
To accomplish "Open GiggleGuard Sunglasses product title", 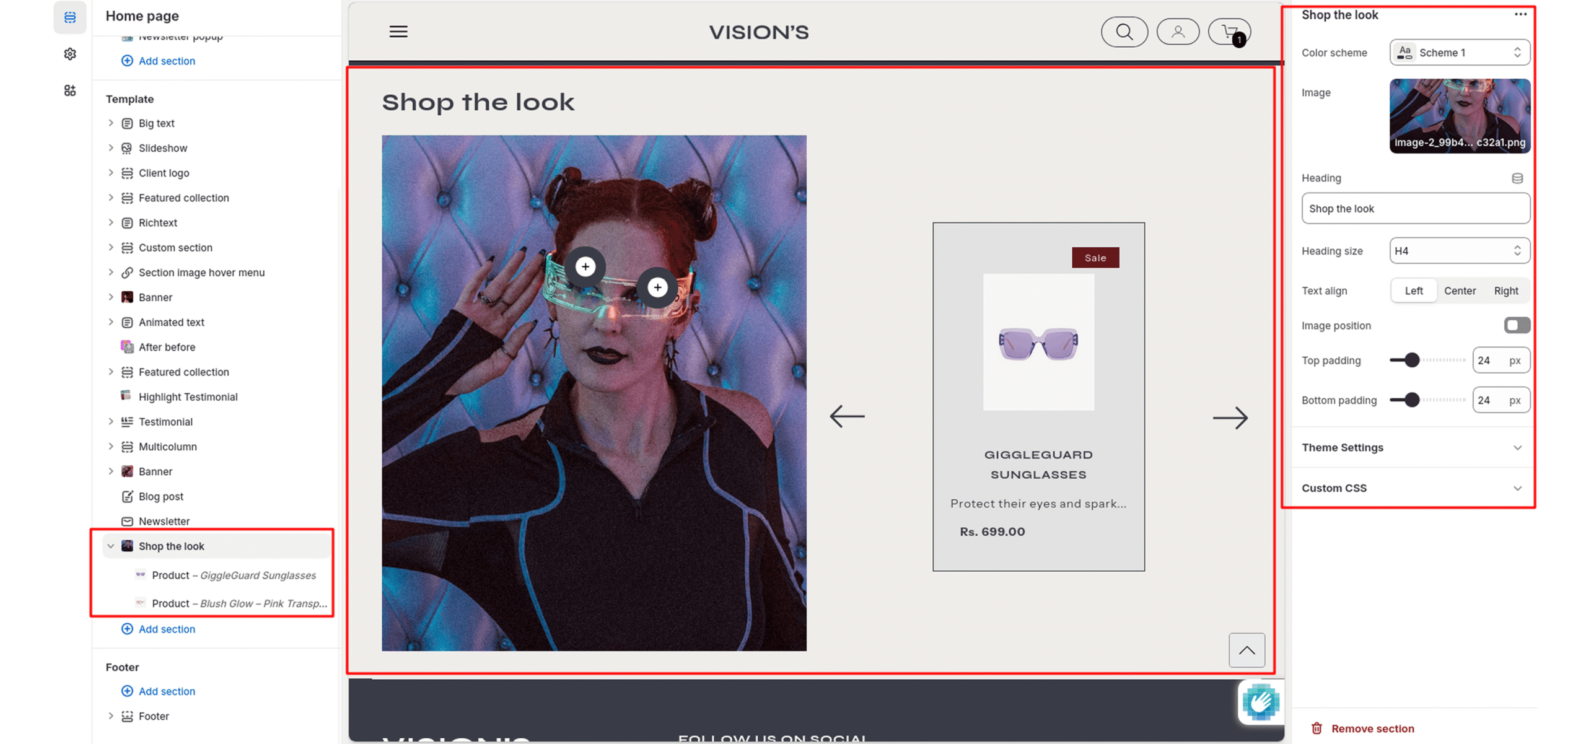I will [1037, 464].
